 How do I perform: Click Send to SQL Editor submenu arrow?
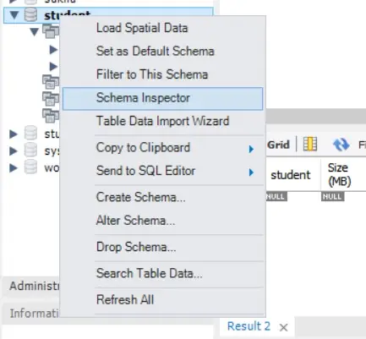(251, 172)
